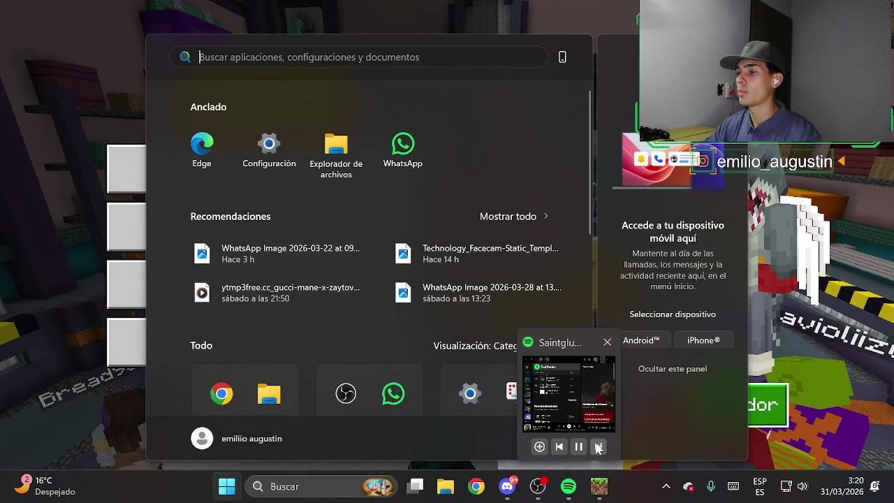Open File Explorer in Todo section
Screen dimensions: 894x503
click(x=269, y=394)
